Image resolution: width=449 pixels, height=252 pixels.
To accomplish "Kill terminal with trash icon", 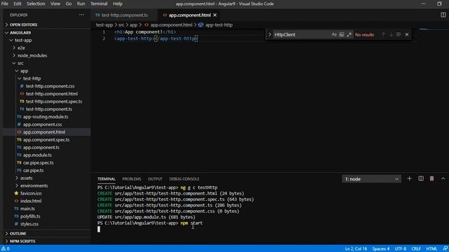I will 431,178.
